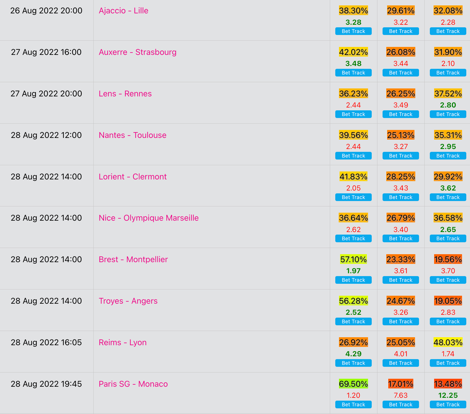The width and height of the screenshot is (470, 414).
Task: Click Bet Track under Monaco away odds 12.25
Action: tap(448, 405)
